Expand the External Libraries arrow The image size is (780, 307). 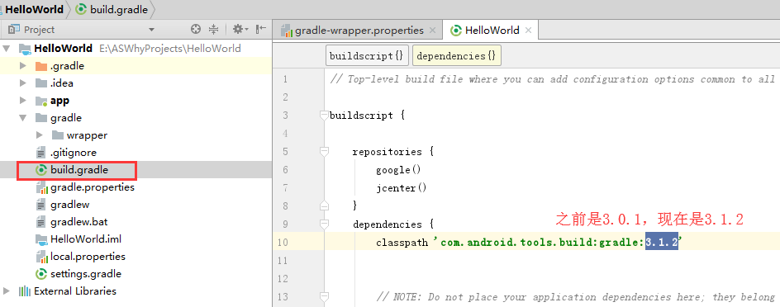[x=6, y=291]
